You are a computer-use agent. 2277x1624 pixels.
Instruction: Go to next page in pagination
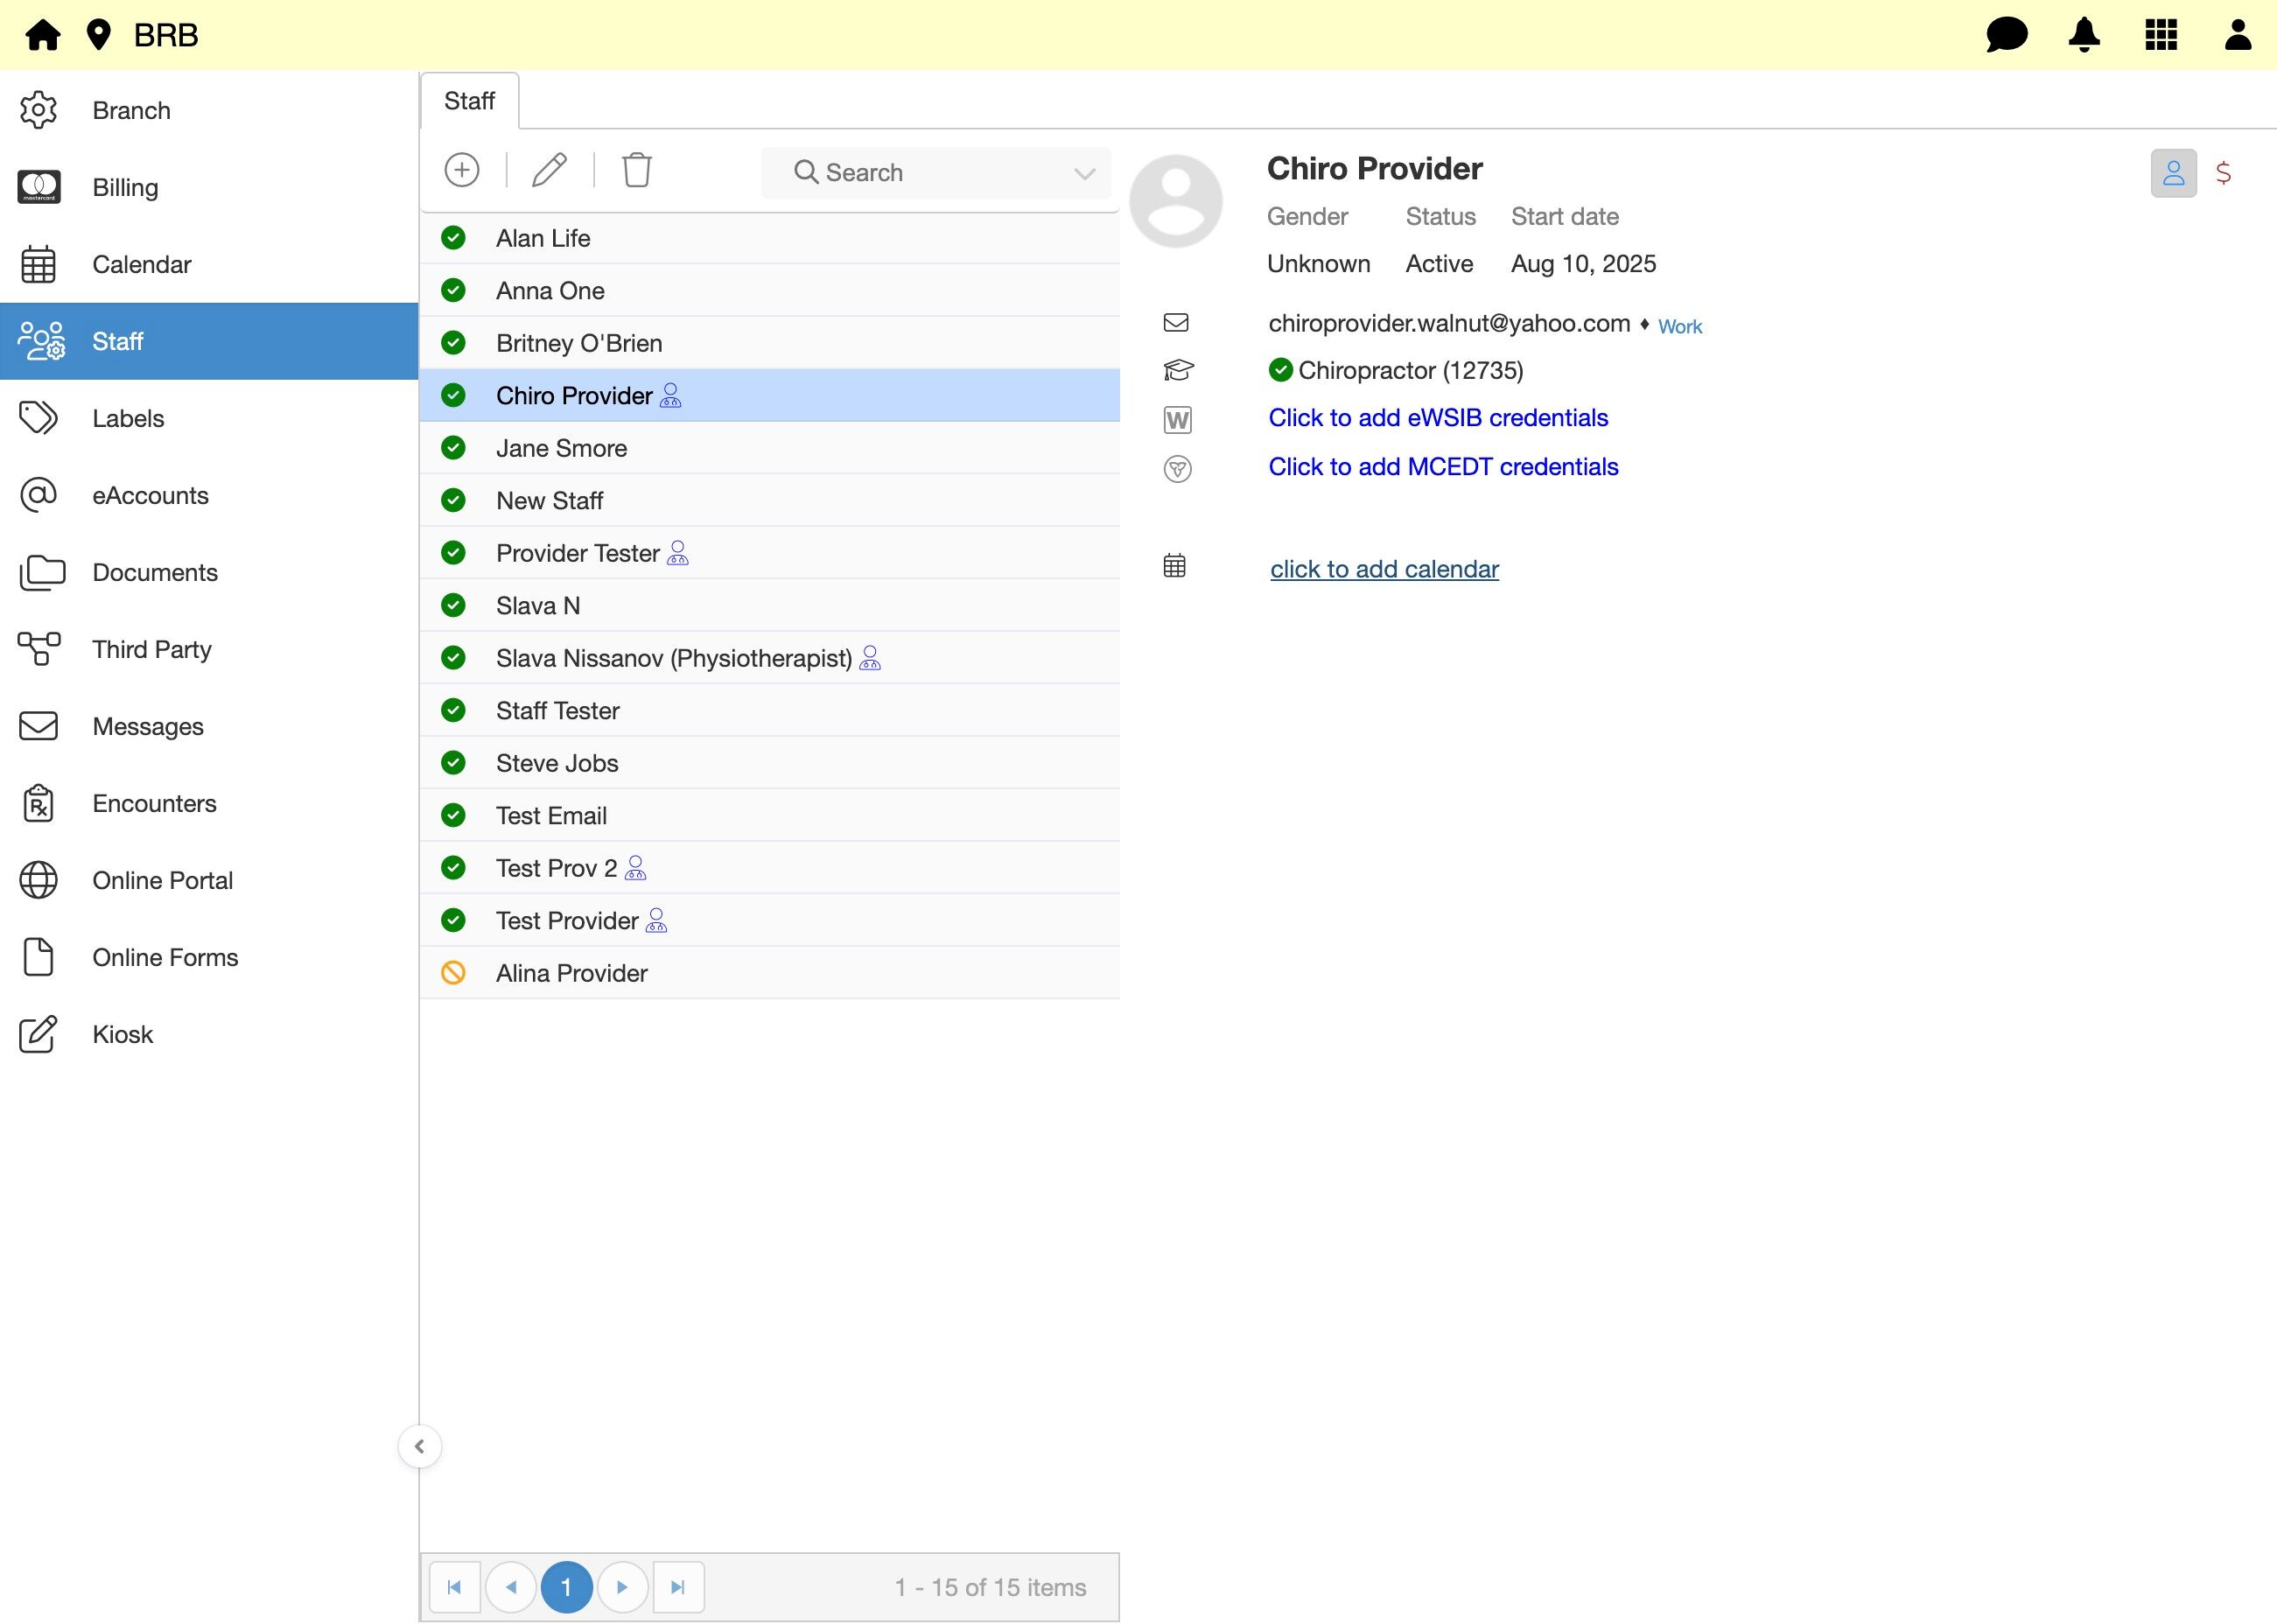click(622, 1587)
